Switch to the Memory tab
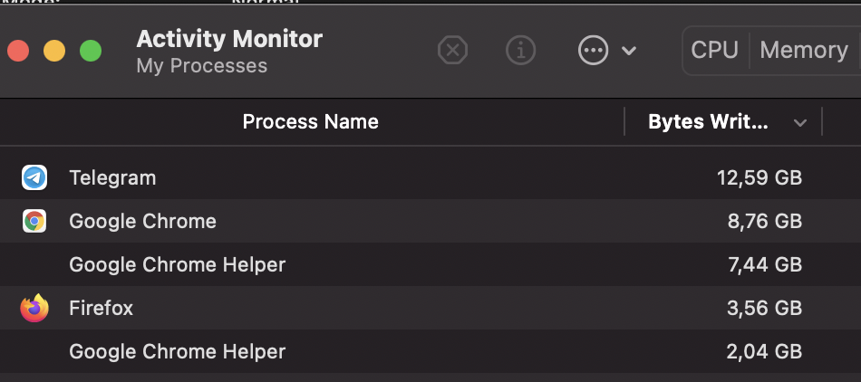 point(803,50)
